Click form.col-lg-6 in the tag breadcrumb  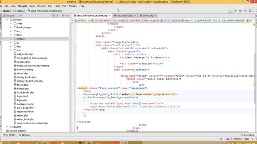[x=193, y=20]
